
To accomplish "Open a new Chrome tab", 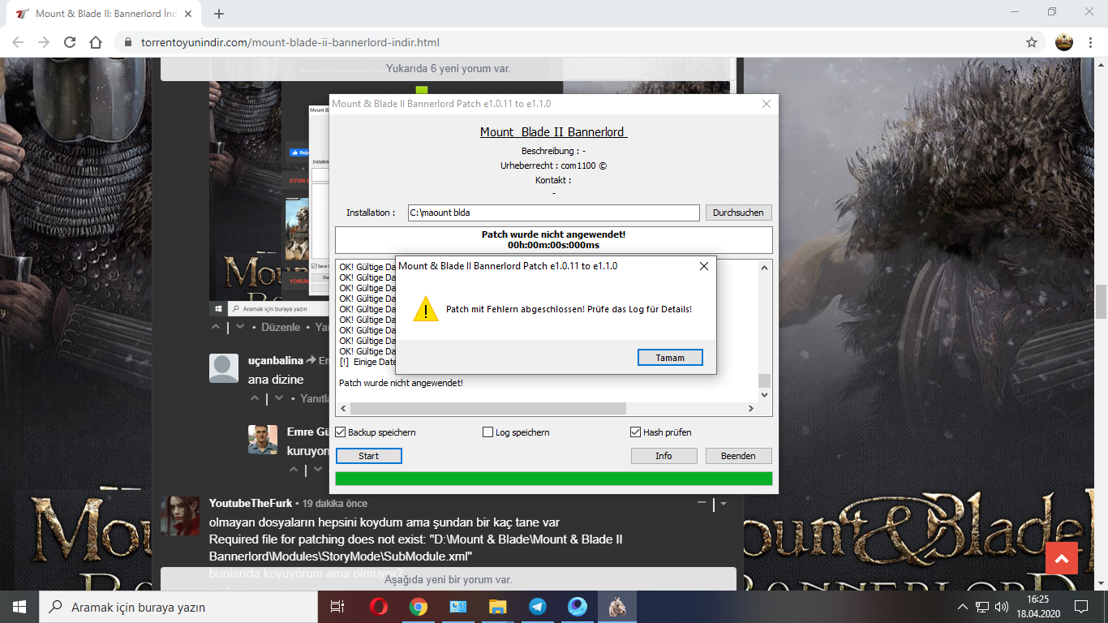I will (219, 14).
